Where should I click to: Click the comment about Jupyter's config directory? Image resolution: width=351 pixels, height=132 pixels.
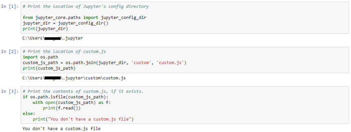(x=86, y=6)
